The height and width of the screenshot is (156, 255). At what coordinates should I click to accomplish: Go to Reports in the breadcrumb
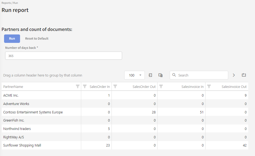(6, 3)
